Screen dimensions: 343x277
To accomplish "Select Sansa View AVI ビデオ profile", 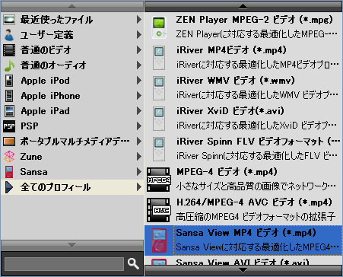I will (x=243, y=260).
